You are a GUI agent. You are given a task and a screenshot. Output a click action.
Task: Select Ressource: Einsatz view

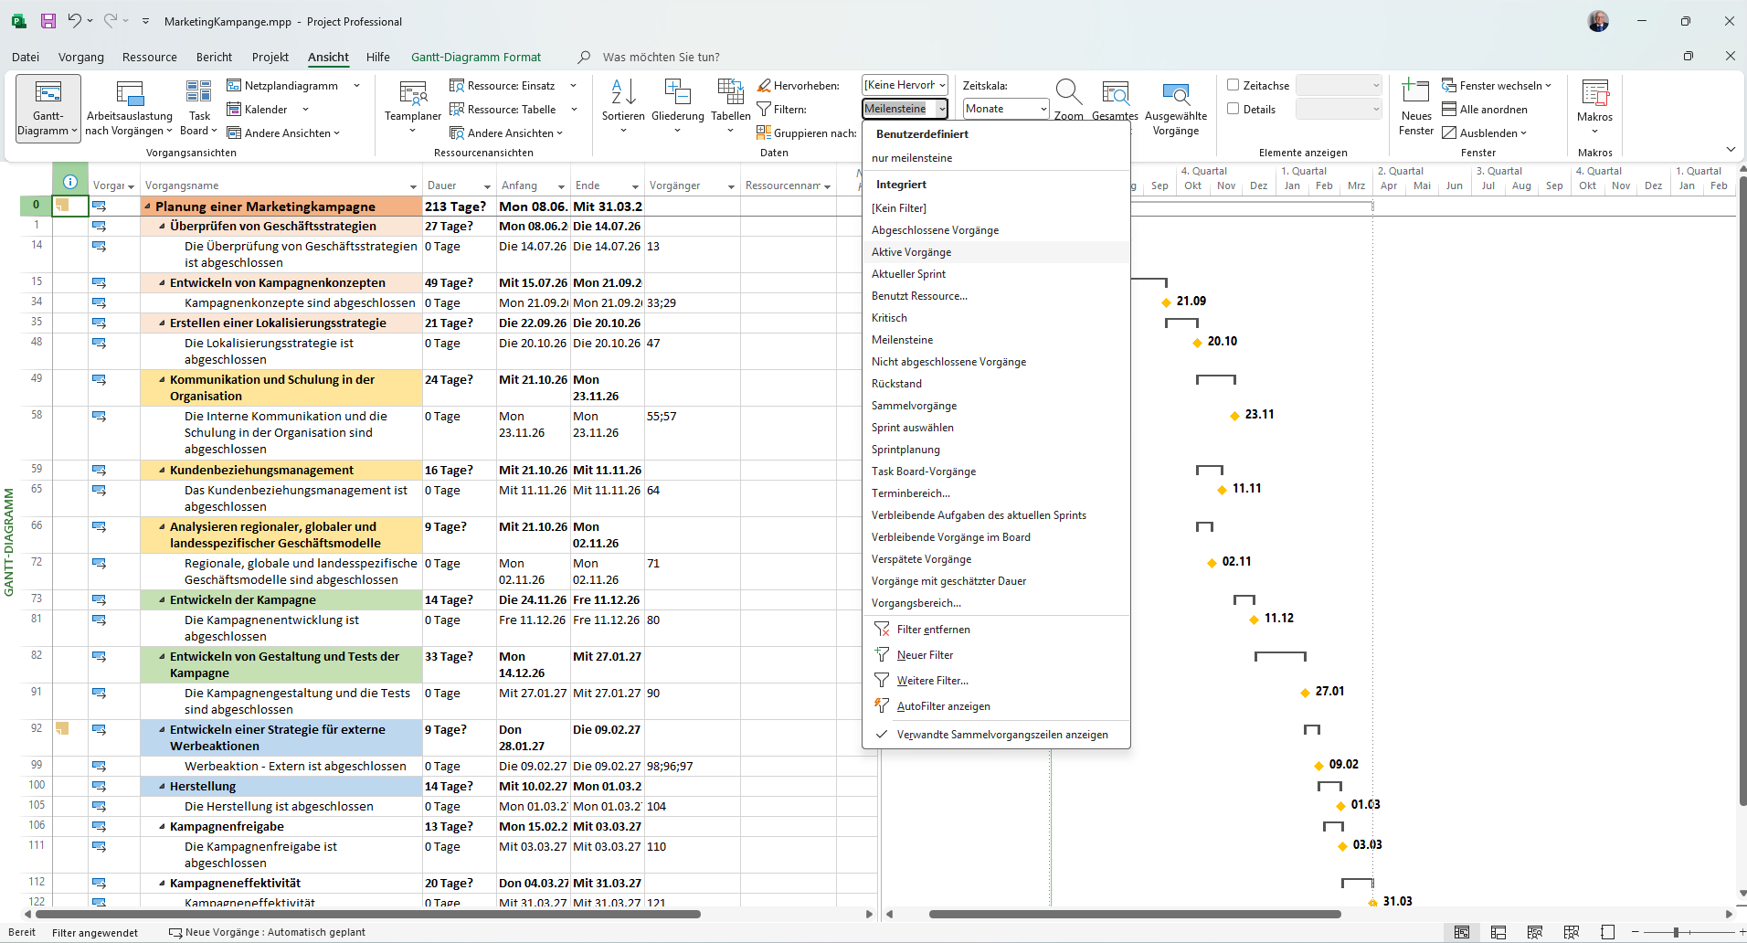click(x=503, y=86)
